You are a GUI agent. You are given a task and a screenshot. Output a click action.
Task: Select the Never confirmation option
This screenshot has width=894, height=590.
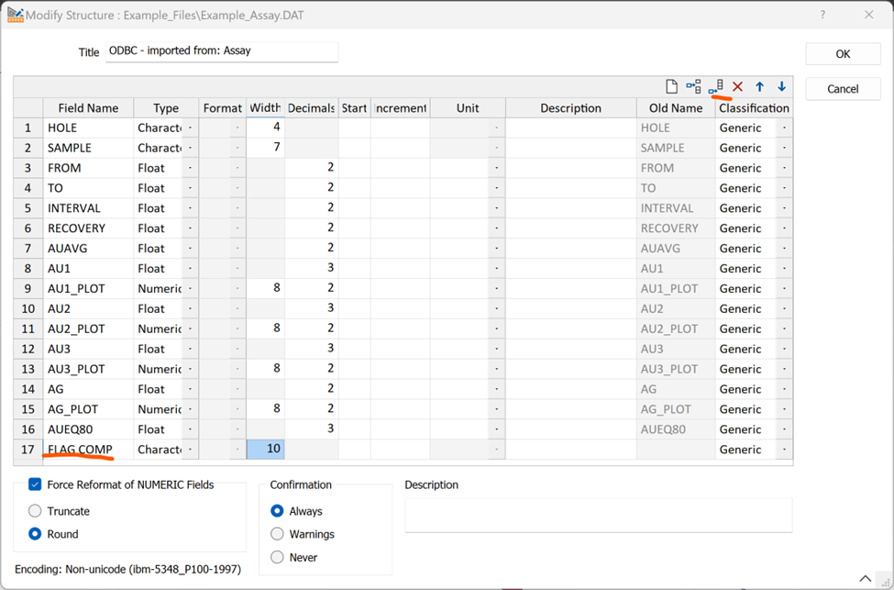coord(277,557)
